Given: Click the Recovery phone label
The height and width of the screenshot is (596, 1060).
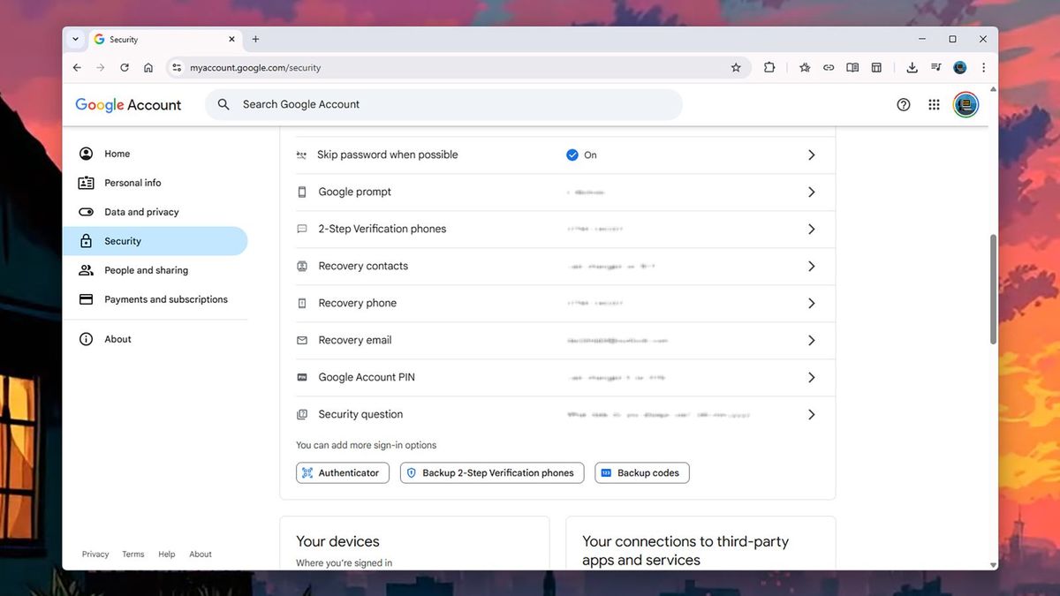Looking at the screenshot, I should pos(357,303).
